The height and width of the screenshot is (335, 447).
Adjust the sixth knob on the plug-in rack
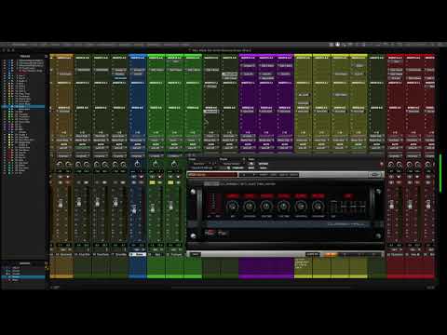(318, 206)
